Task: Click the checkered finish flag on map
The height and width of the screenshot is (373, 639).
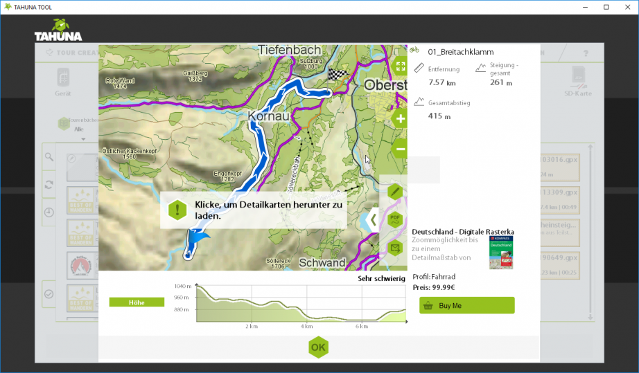Action: (336, 75)
